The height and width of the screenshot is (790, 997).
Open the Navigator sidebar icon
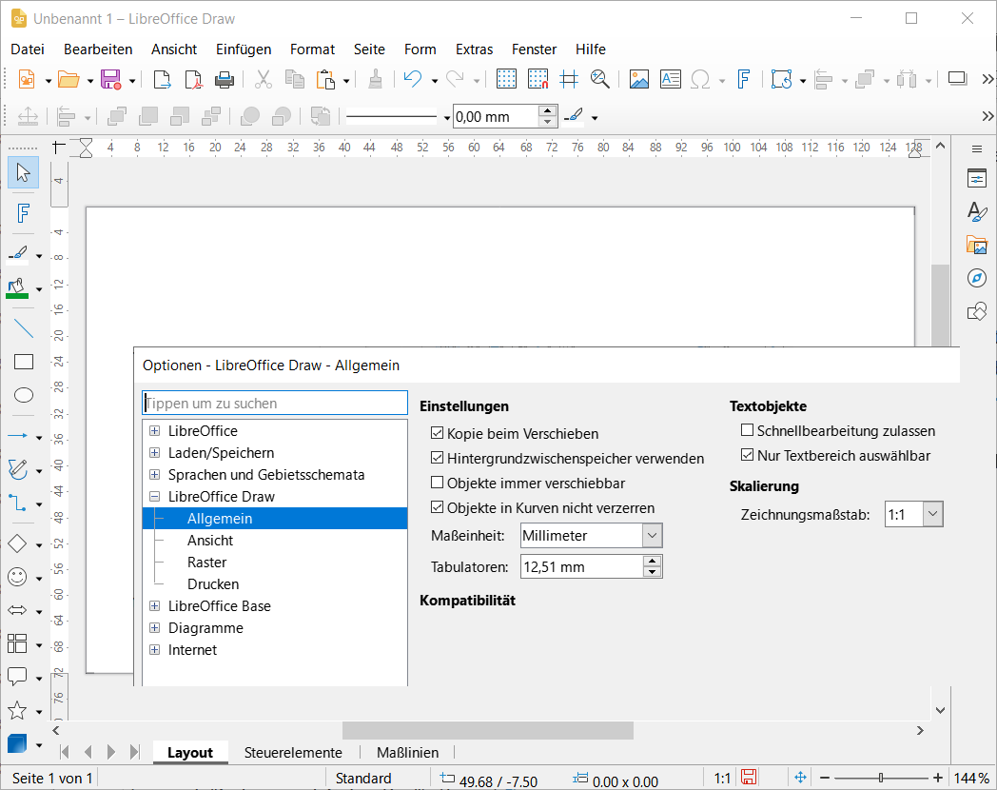[x=977, y=278]
